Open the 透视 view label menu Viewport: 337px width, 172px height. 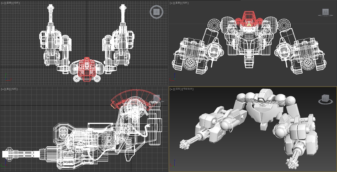pyautogui.click(x=178, y=89)
